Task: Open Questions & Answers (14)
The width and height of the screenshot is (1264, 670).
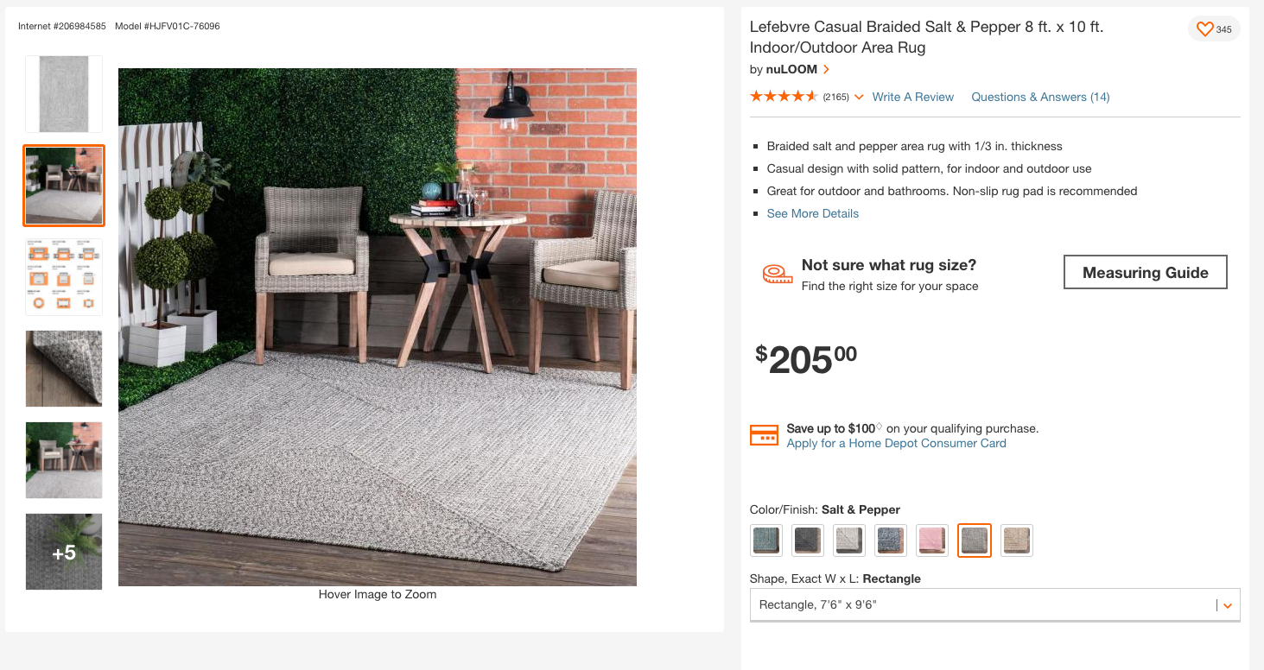Action: point(1040,97)
